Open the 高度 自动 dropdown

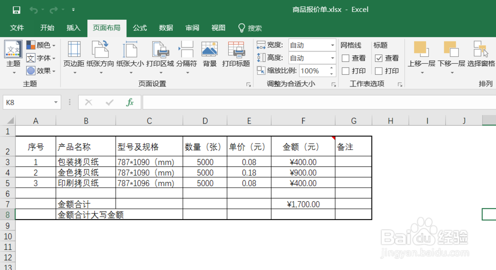(x=332, y=58)
